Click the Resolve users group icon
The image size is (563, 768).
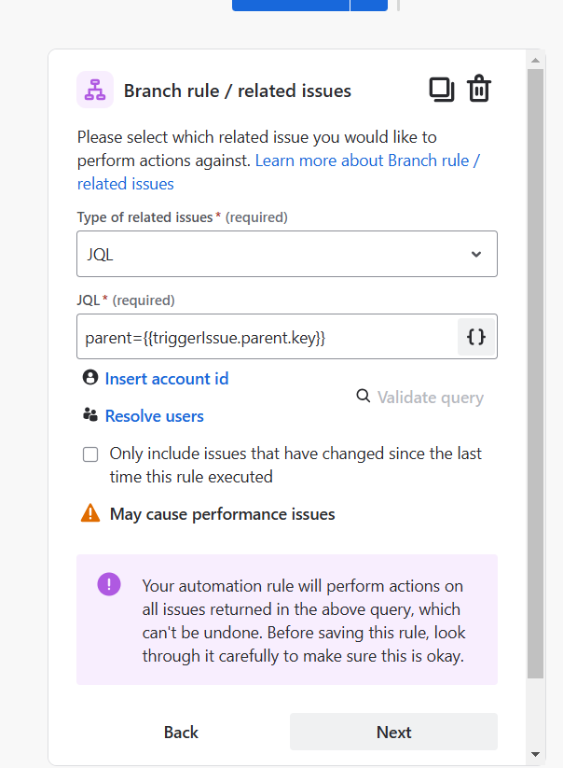[89, 415]
